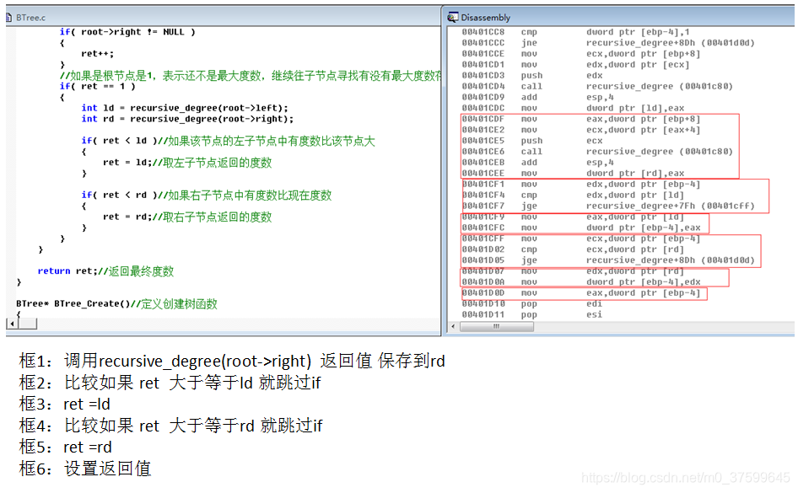The image size is (798, 493).
Task: Click the left scroll arrow of BTree.c pane
Action: coord(11,324)
